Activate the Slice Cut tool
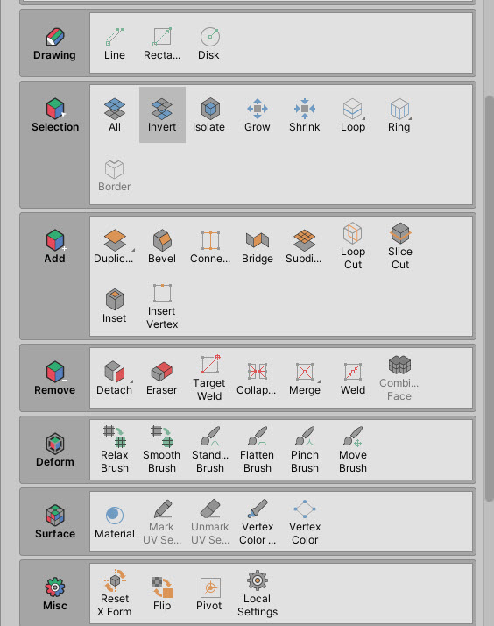Viewport: 494px width, 626px height. pyautogui.click(x=400, y=246)
